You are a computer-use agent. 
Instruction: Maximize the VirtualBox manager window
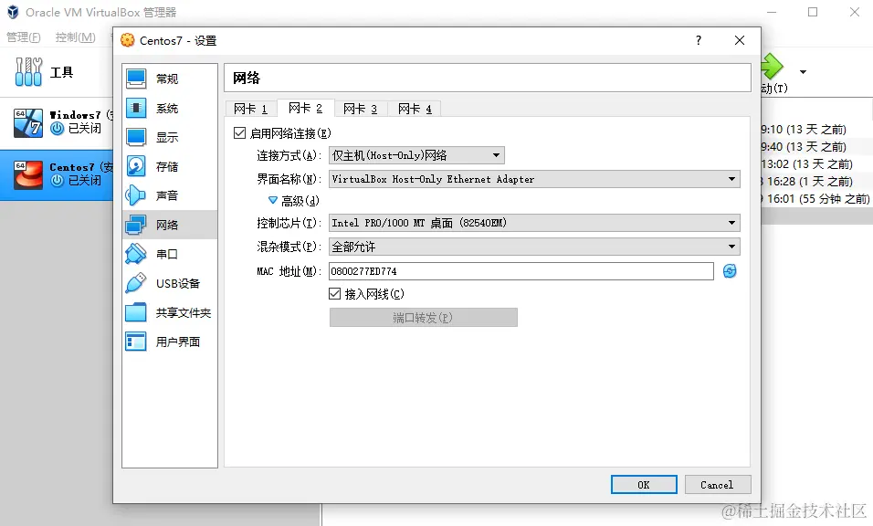click(813, 12)
